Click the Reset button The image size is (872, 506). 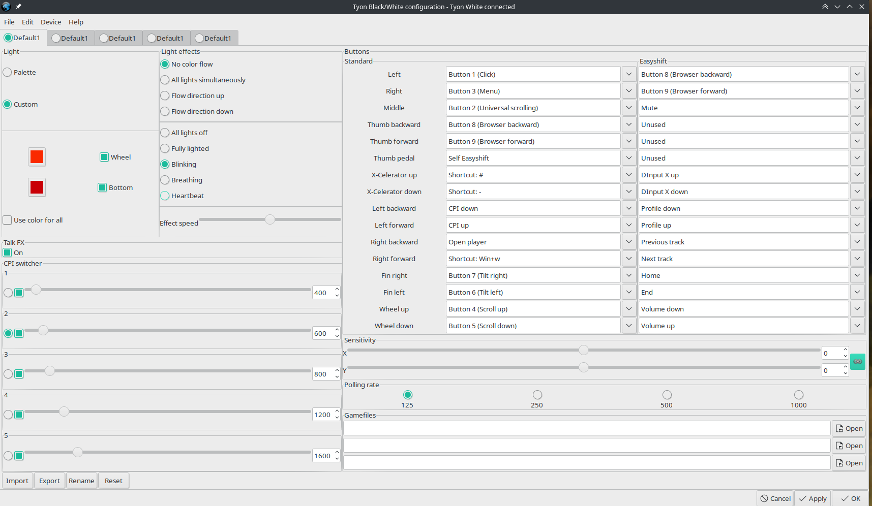click(x=113, y=481)
